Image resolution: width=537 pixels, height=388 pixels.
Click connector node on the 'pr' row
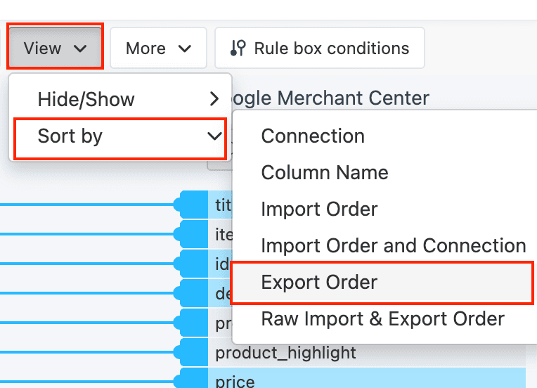pos(192,323)
